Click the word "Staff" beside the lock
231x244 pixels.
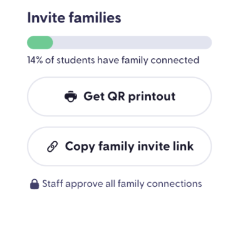tap(52, 184)
